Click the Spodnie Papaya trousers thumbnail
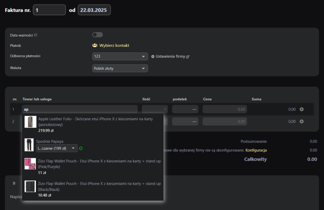This screenshot has height=210, width=324. tap(29, 145)
